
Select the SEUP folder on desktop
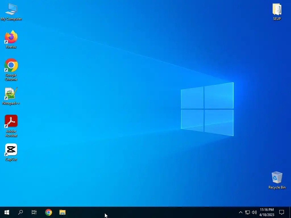point(277,12)
